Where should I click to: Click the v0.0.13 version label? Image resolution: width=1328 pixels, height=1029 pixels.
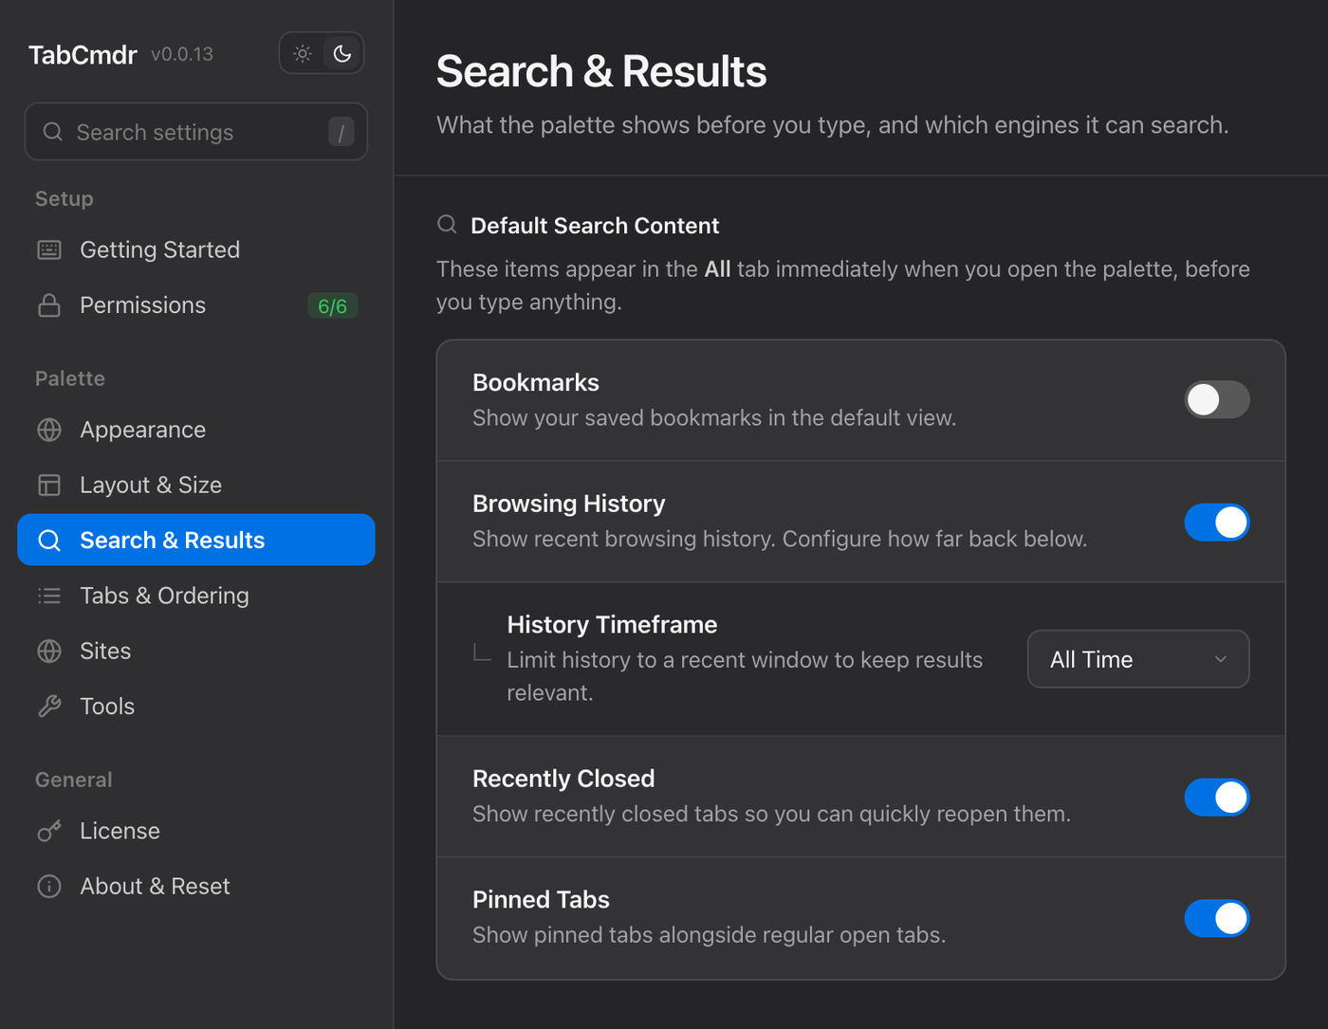pos(182,55)
